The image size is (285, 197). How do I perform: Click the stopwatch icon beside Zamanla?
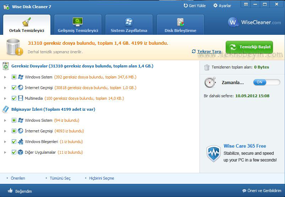pyautogui.click(x=210, y=82)
